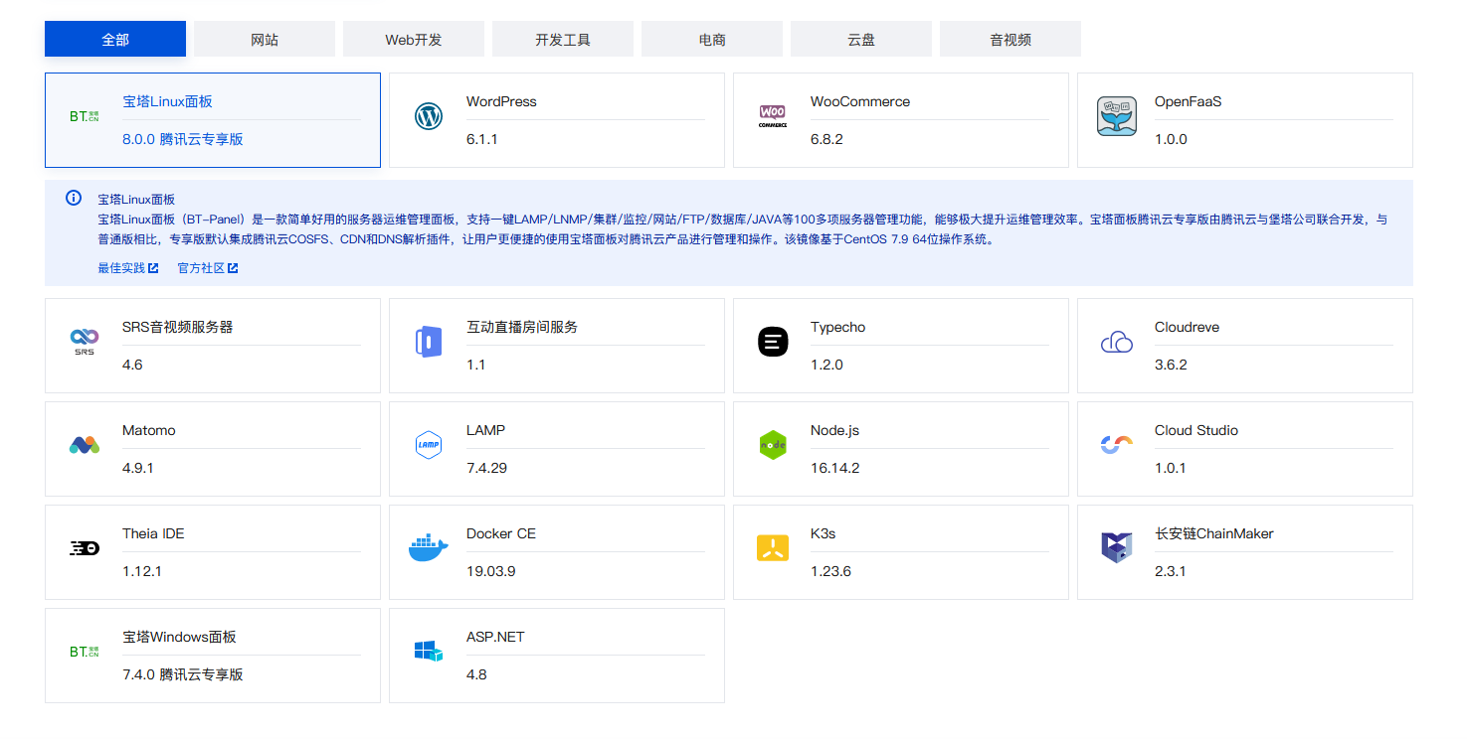
Task: Open the 音视频 tab
Action: [1010, 39]
